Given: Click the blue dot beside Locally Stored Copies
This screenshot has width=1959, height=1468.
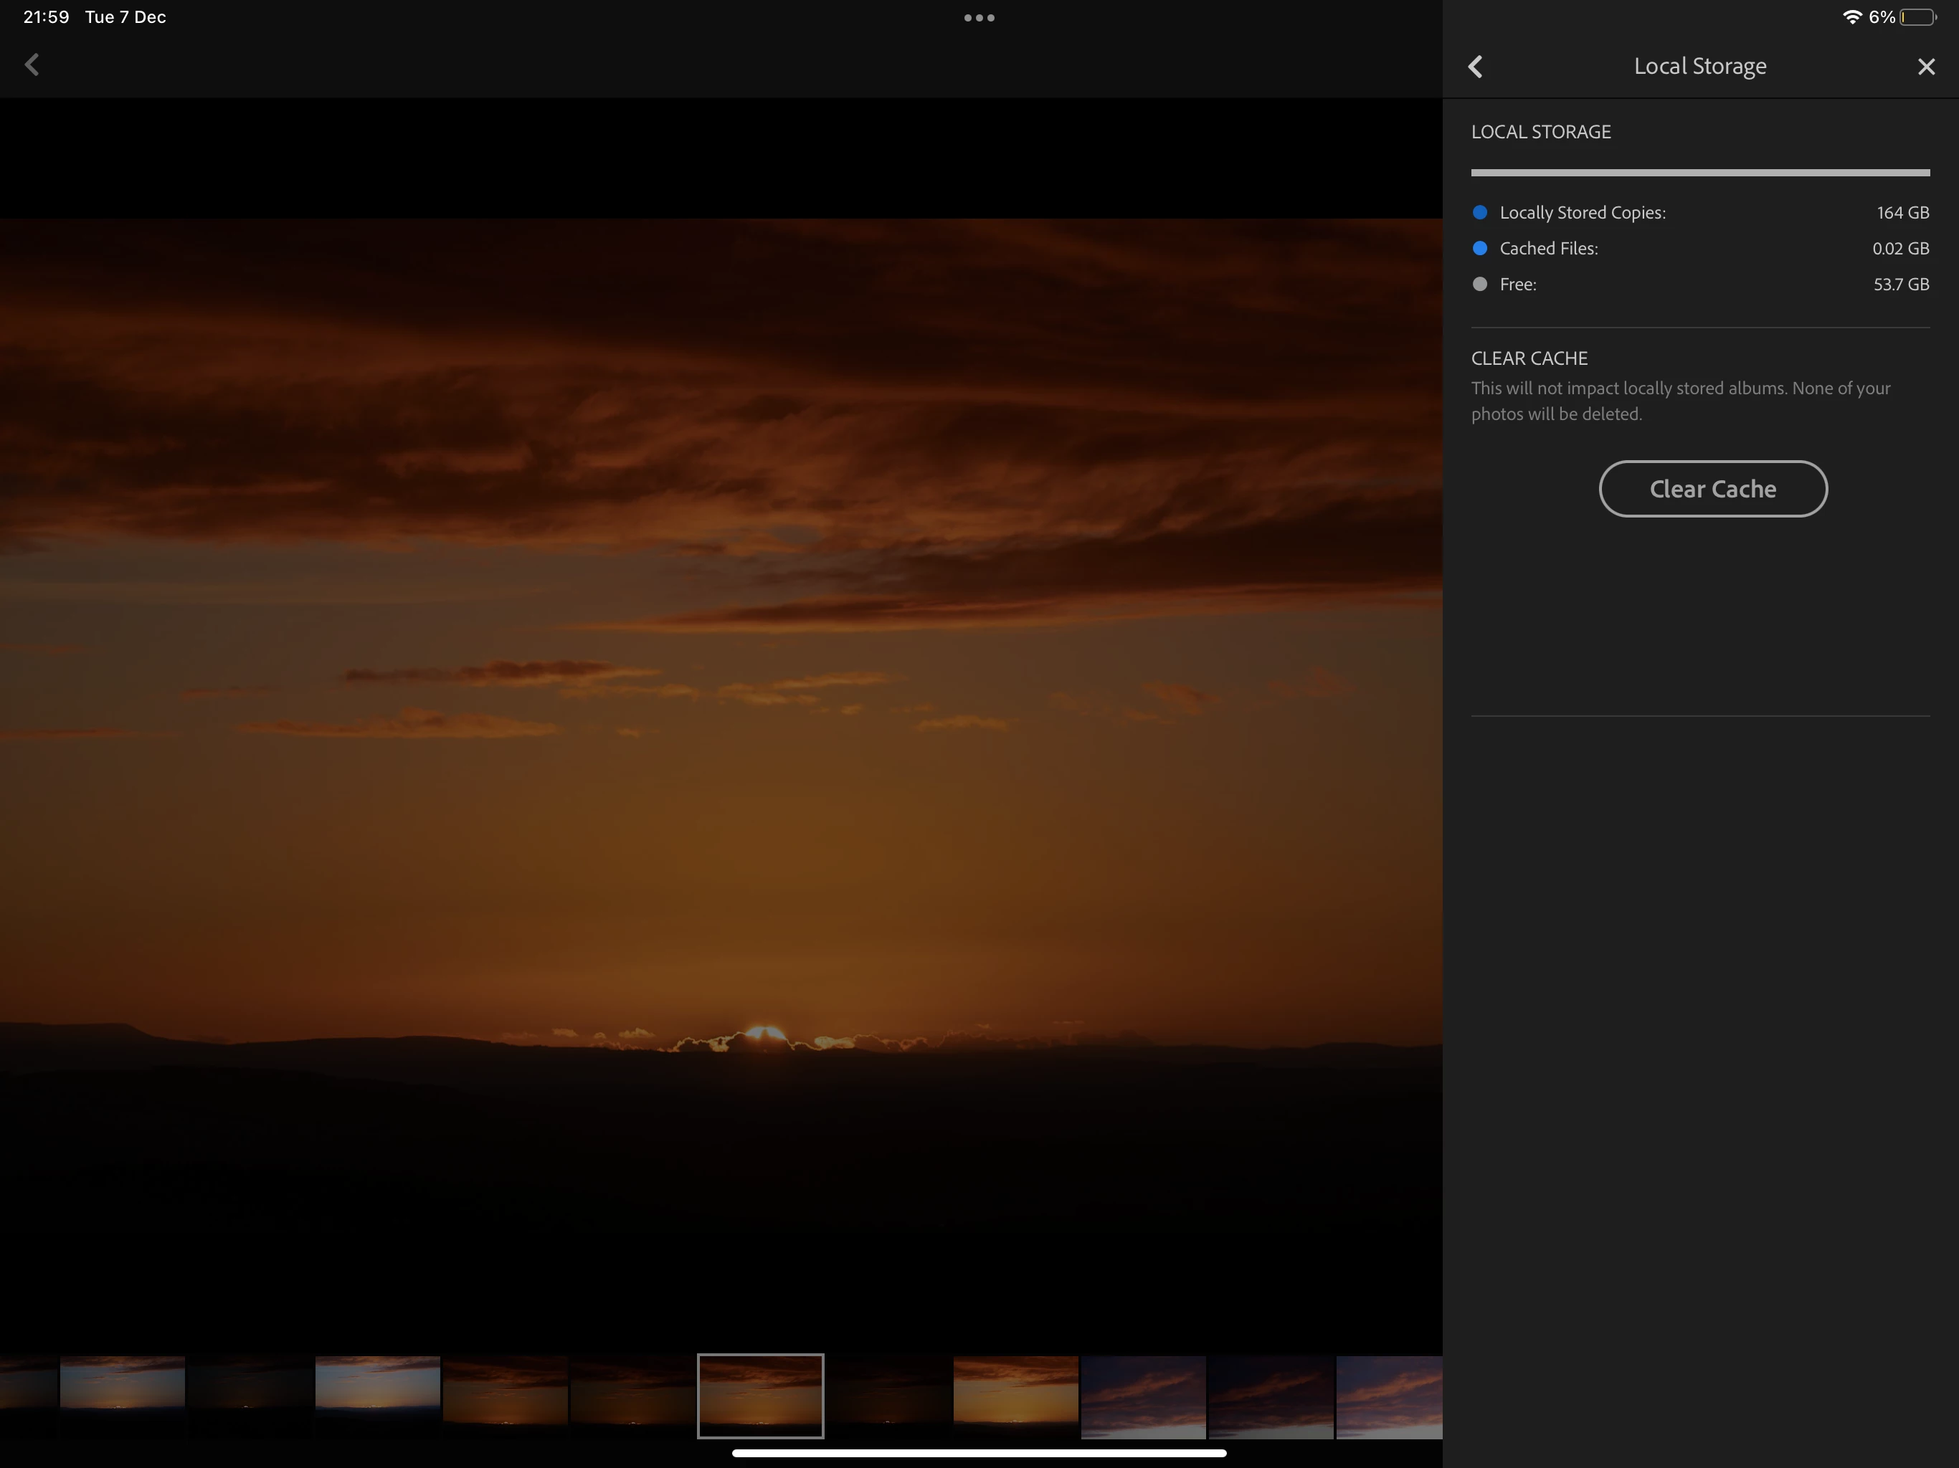Looking at the screenshot, I should (x=1480, y=212).
